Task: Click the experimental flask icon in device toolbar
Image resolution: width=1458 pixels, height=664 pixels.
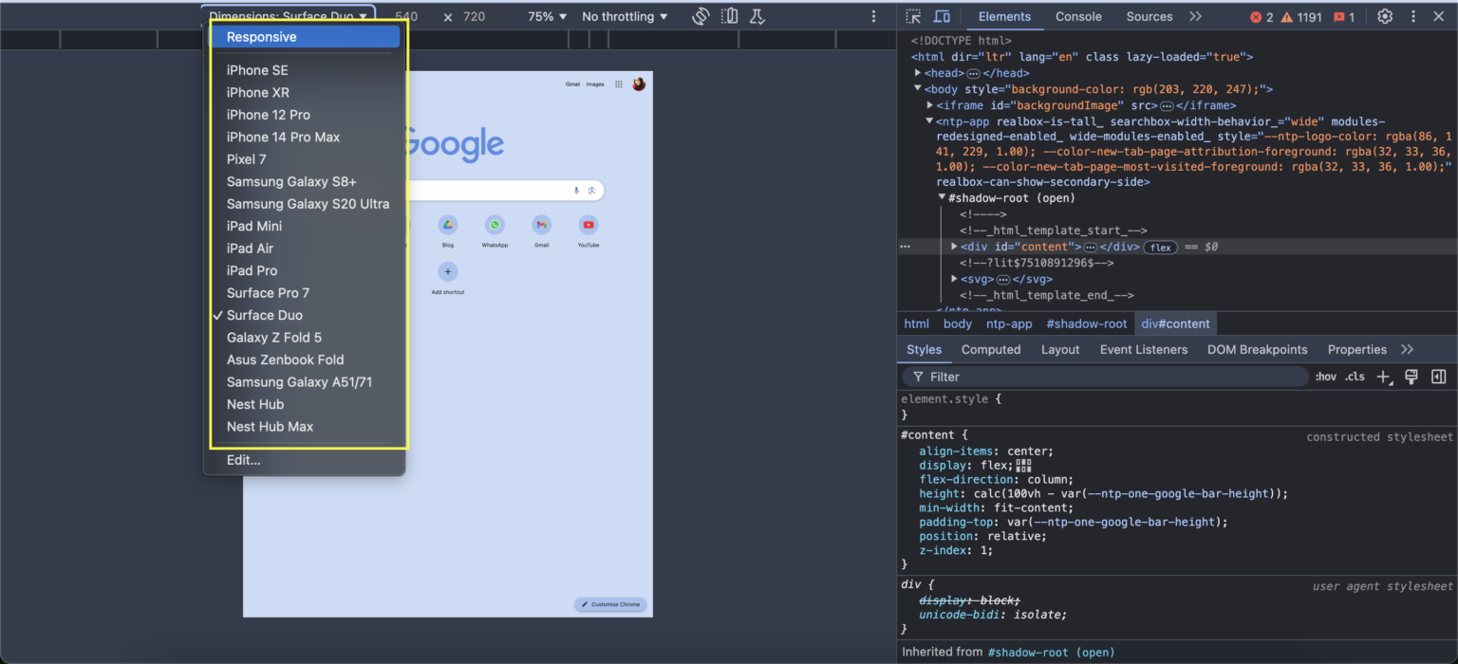Action: point(757,16)
